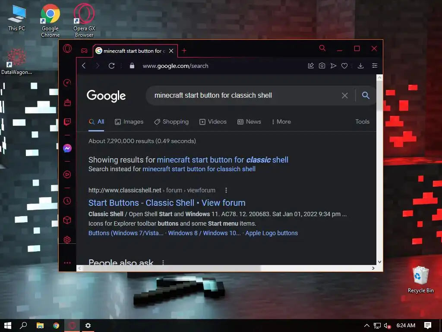The height and width of the screenshot is (332, 442).
Task: Open the search Tools options
Action: (x=362, y=121)
